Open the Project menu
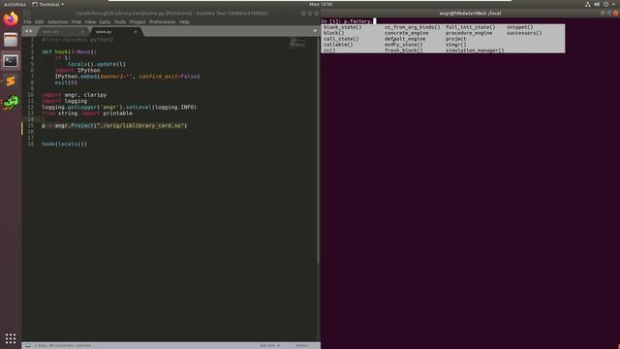Image resolution: width=620 pixels, height=349 pixels. click(138, 22)
